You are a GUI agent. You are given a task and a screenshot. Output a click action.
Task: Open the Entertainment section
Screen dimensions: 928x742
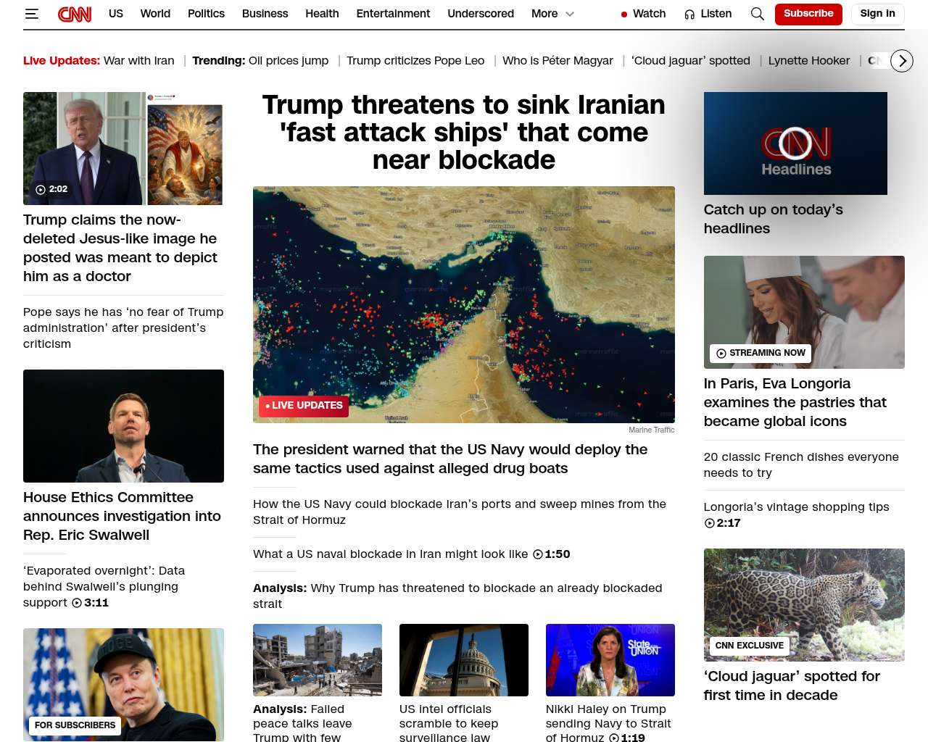tap(393, 14)
